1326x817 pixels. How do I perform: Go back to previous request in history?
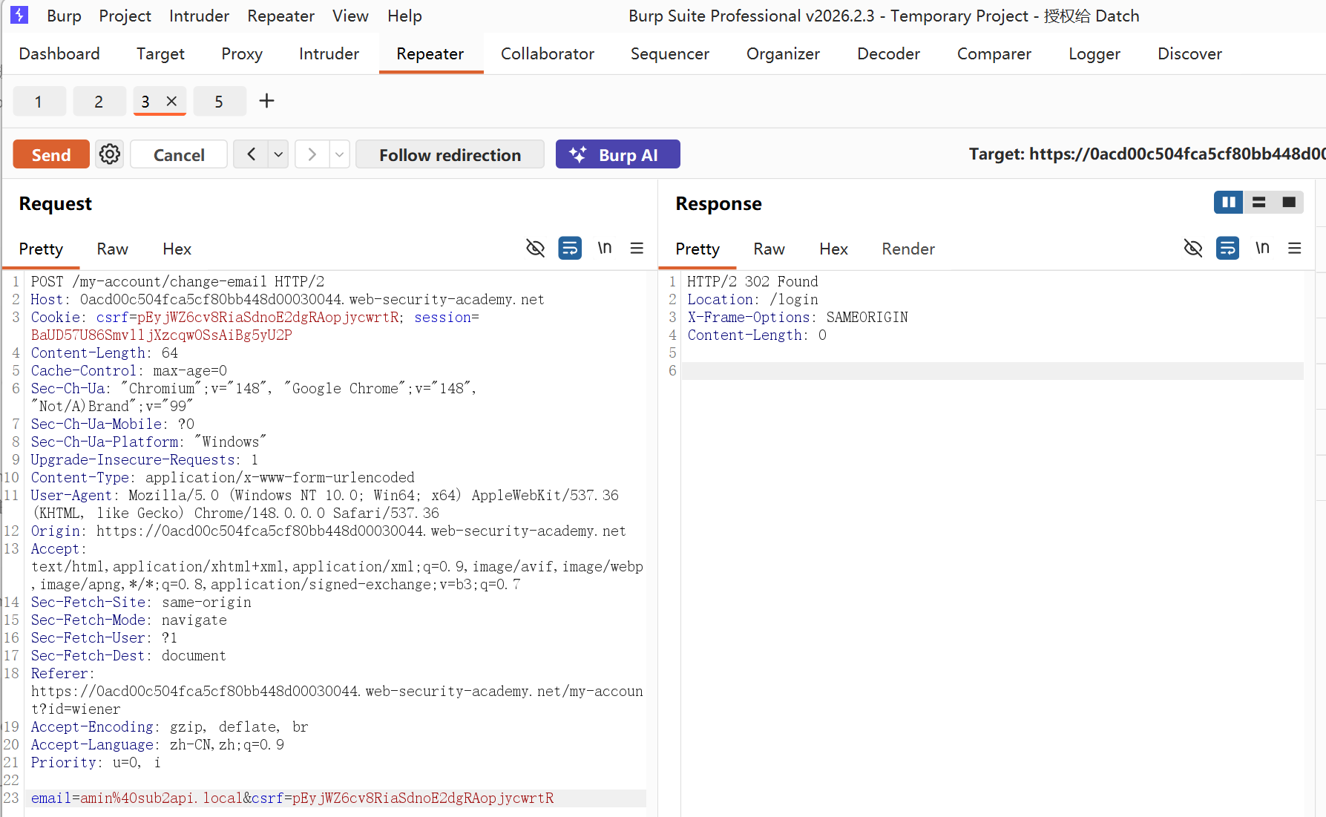coord(252,154)
